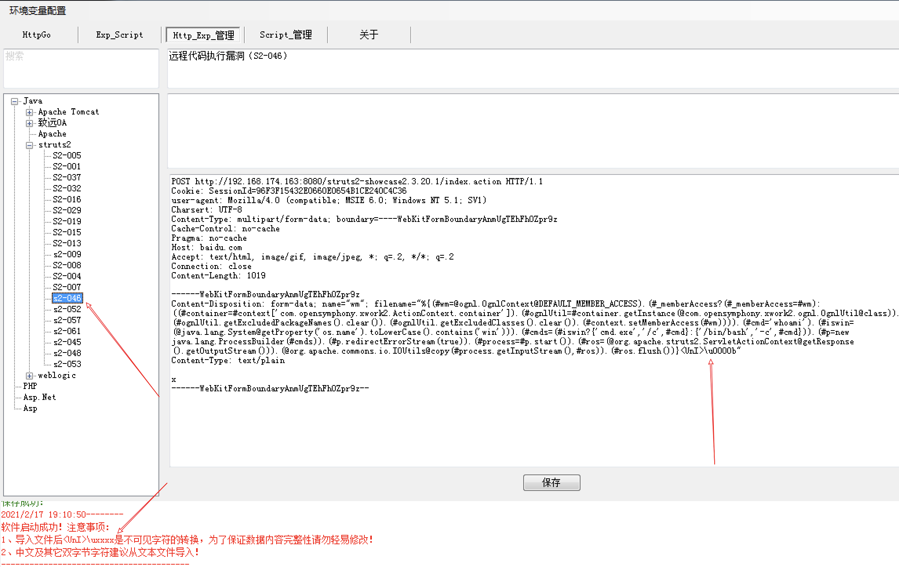Select the Http_Exp_管理 tab
The image size is (899, 567).
(x=204, y=35)
